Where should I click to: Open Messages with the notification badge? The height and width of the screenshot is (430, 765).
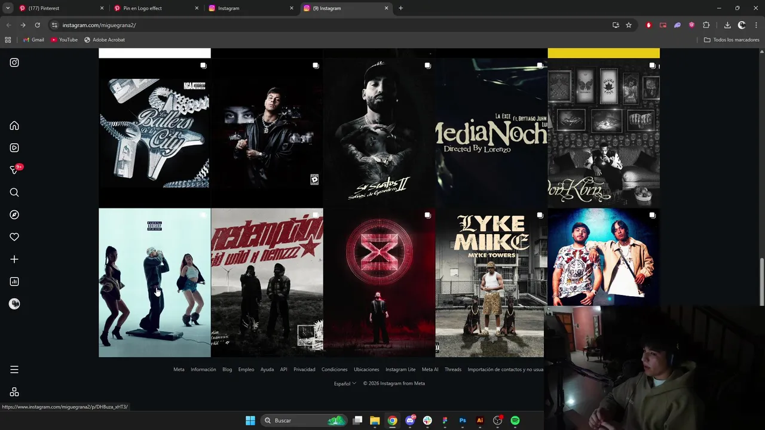point(14,170)
